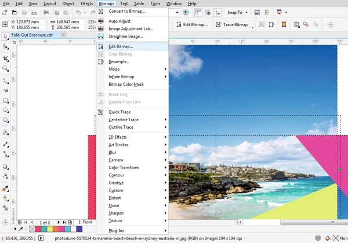Select the Freehand drawing tool
The height and width of the screenshot is (243, 348).
[x=5, y=81]
